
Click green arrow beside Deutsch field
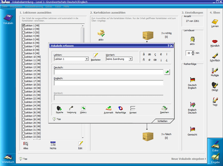pos(167,72)
